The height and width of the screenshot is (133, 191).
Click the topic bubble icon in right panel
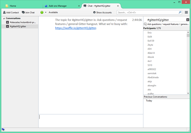[145, 24]
